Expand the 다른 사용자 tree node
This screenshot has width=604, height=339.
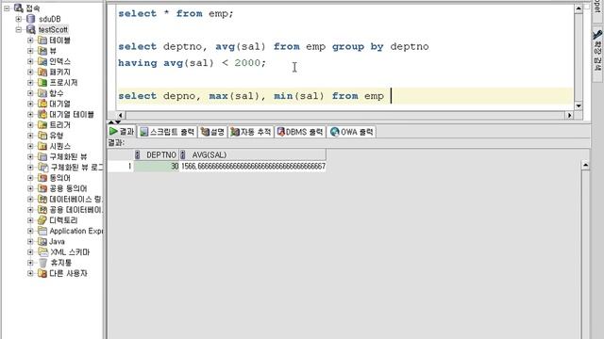[x=30, y=273]
